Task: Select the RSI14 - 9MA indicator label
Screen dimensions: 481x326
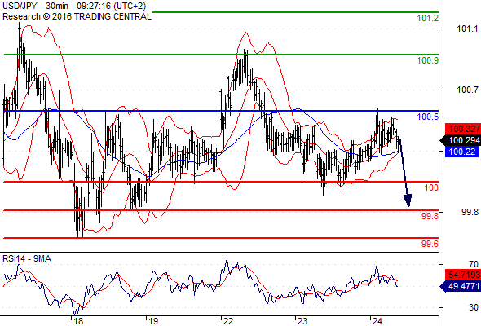Action: click(27, 259)
